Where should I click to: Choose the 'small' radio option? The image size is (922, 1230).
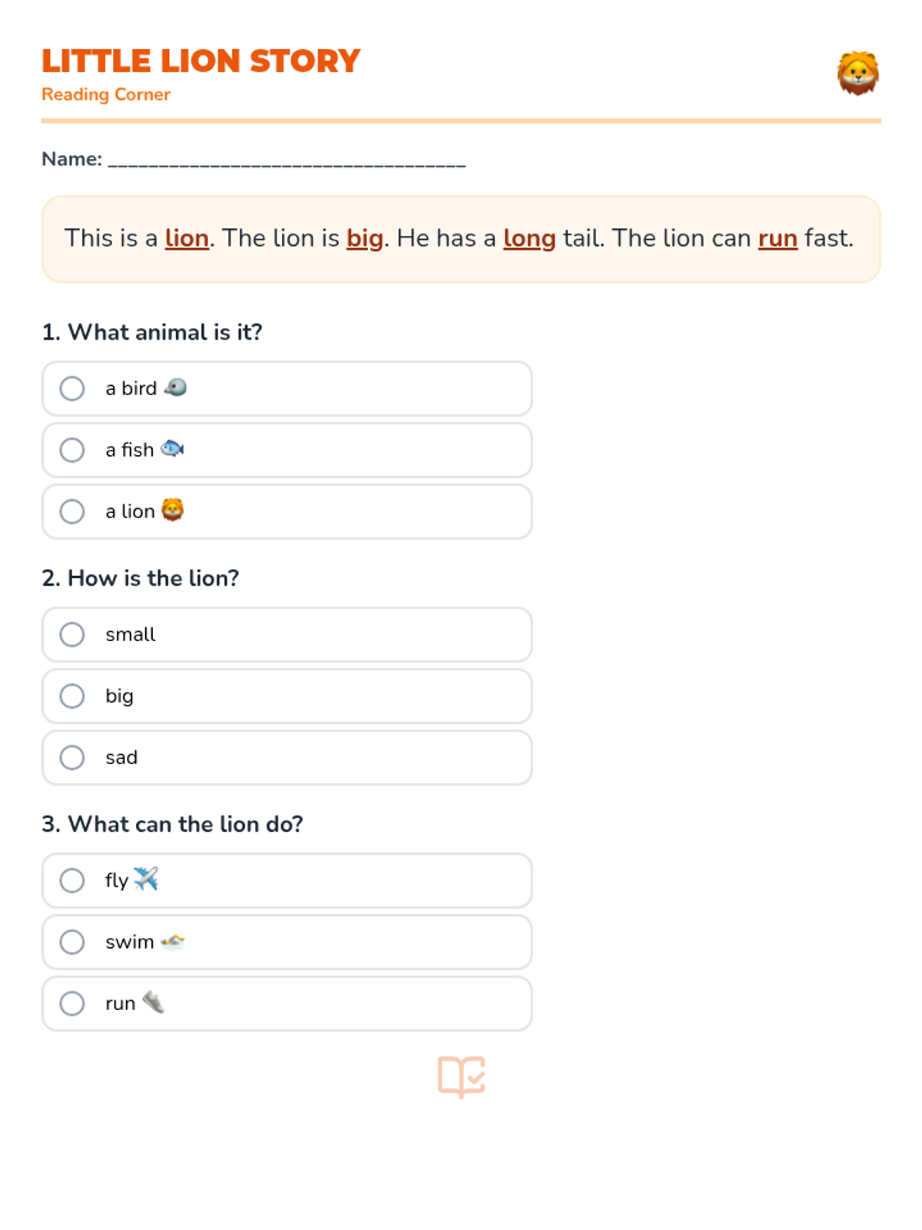(72, 634)
